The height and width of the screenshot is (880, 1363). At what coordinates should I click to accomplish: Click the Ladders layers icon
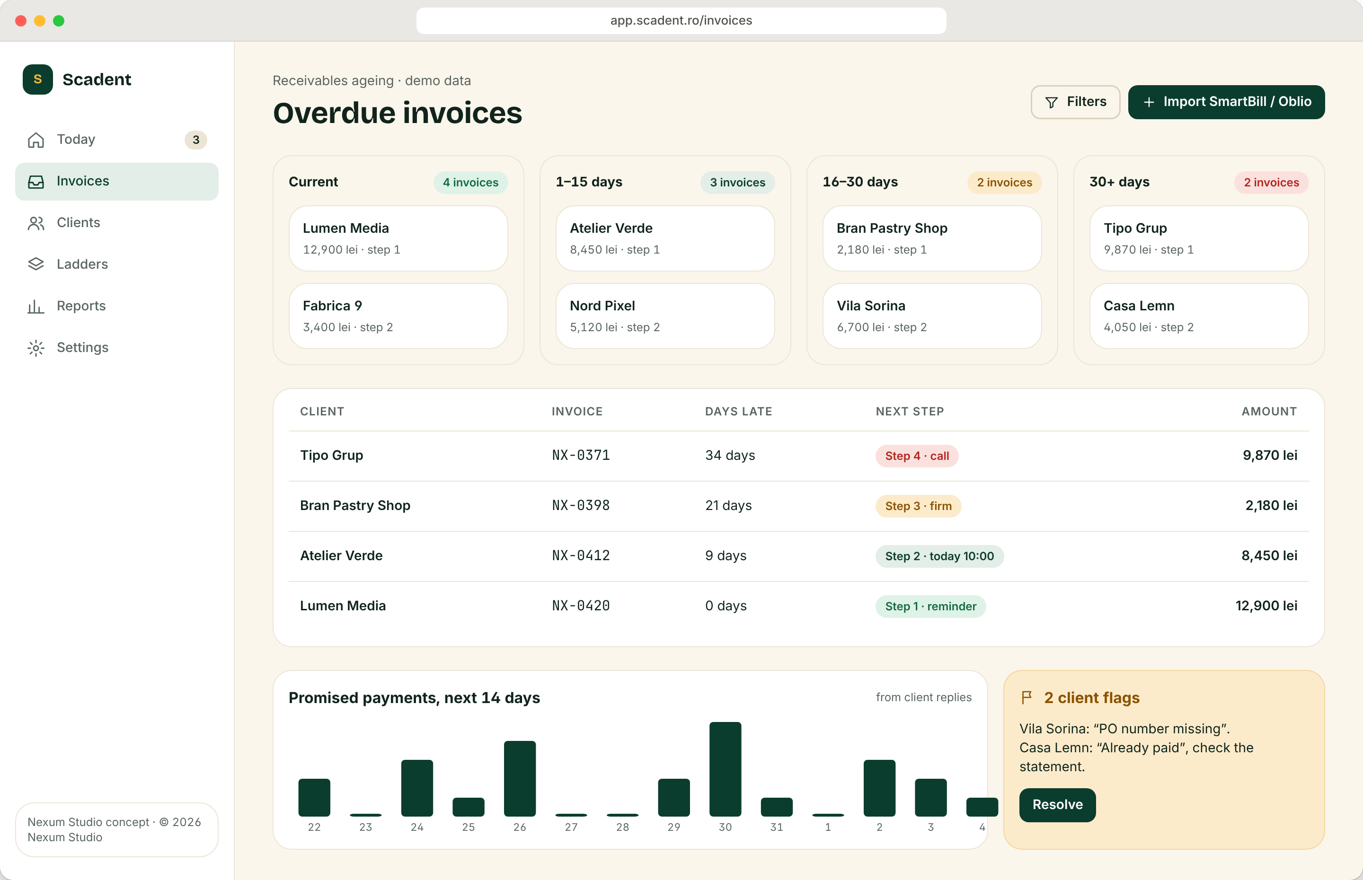pos(36,264)
